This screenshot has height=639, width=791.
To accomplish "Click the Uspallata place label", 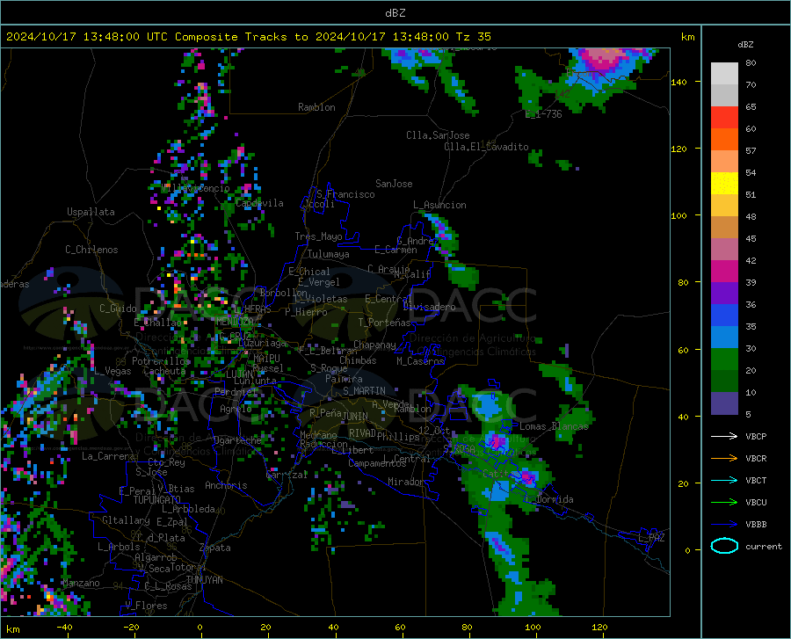I will click(91, 212).
